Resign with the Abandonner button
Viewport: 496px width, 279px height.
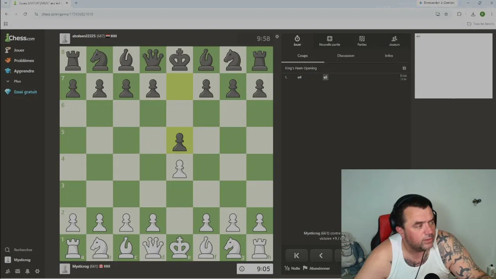[x=317, y=268]
